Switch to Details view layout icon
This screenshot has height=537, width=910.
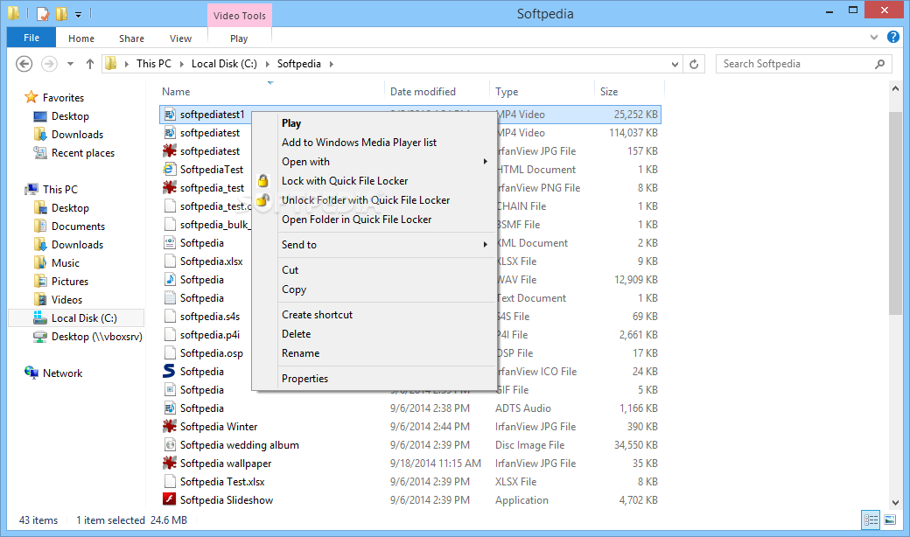click(871, 520)
